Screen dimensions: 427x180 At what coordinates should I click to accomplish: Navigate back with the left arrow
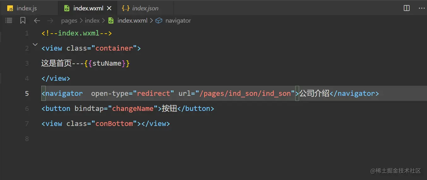[37, 21]
